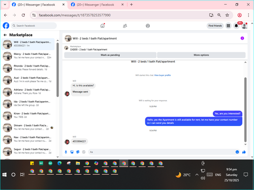The width and height of the screenshot is (254, 190).
Task: Open the notifications bell icon
Action: click(x=236, y=26)
